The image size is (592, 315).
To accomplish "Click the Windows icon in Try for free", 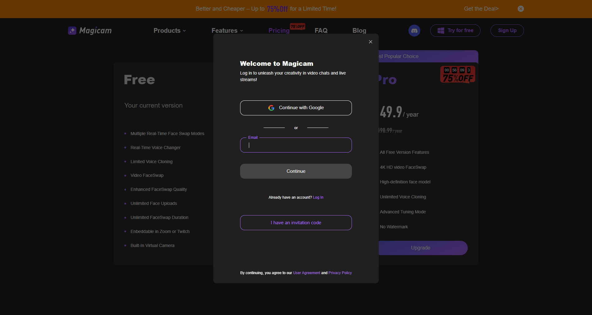I will click(441, 31).
